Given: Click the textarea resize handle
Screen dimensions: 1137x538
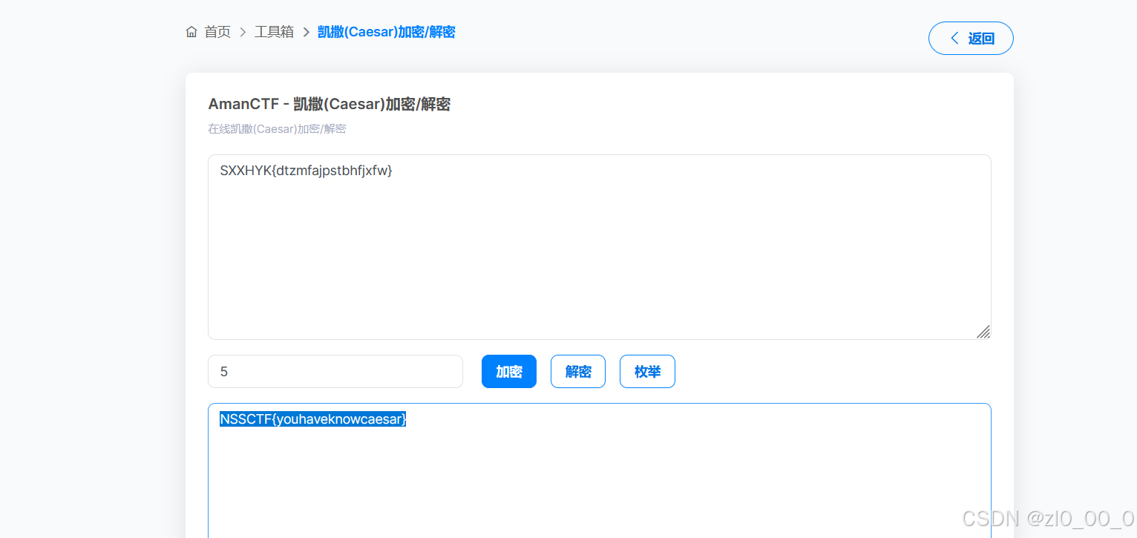Looking at the screenshot, I should (984, 332).
